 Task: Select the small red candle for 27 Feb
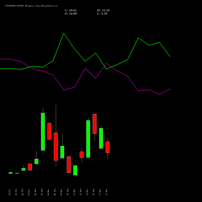pyautogui.click(x=30, y=167)
